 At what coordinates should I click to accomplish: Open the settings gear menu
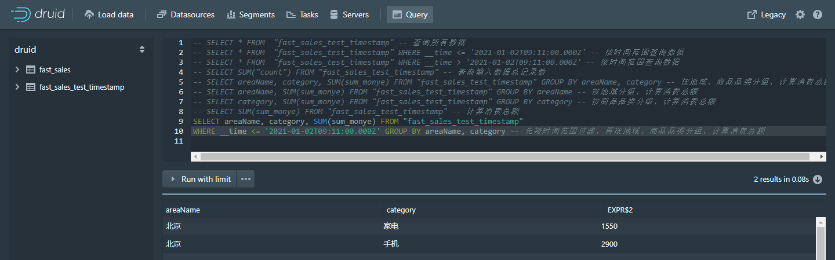tap(800, 14)
